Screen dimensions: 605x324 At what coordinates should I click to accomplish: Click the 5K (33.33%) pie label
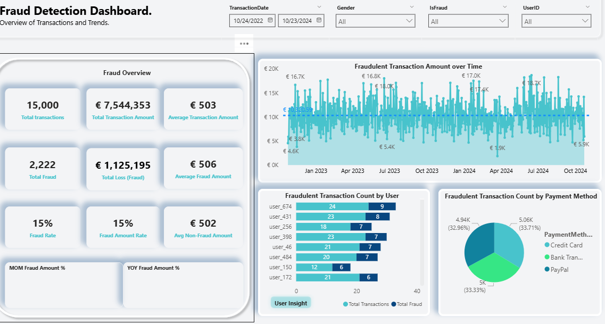pos(475,286)
